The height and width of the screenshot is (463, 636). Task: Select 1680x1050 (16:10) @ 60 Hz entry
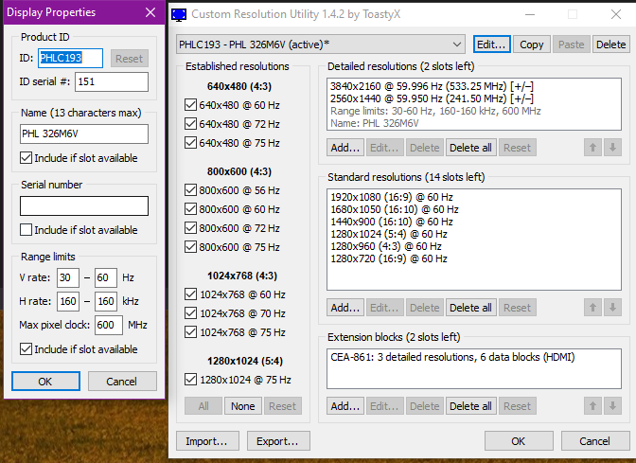[x=395, y=209]
